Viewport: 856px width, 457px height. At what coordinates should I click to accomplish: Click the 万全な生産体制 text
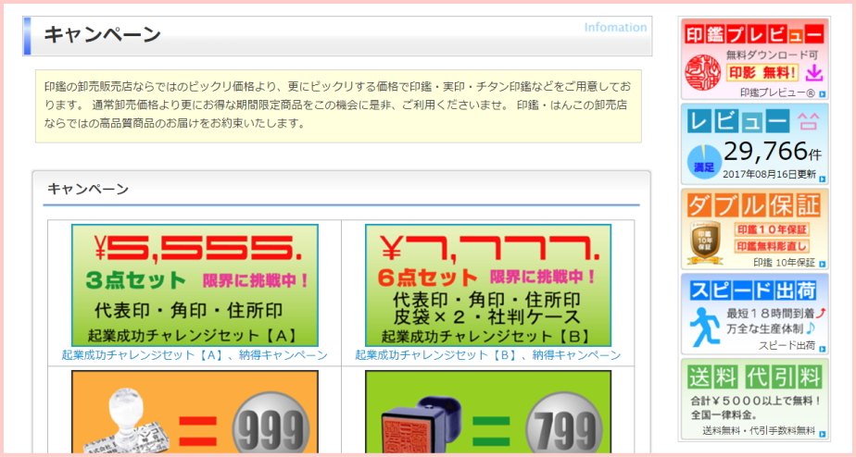(x=765, y=328)
